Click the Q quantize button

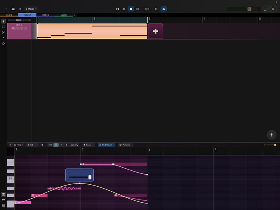(x=42, y=145)
